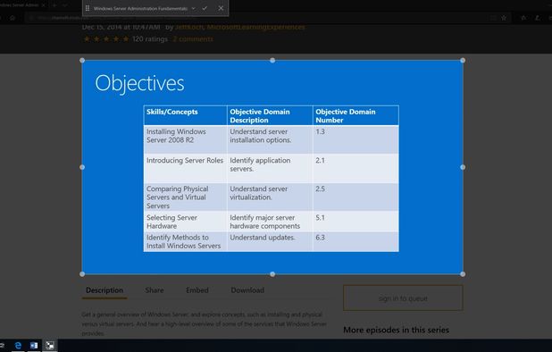Image resolution: width=552 pixels, height=352 pixels.
Task: Click the Objectives slide heading
Action: [139, 84]
